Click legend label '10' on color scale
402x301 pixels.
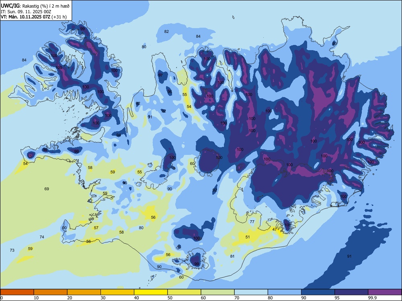tap(36, 298)
